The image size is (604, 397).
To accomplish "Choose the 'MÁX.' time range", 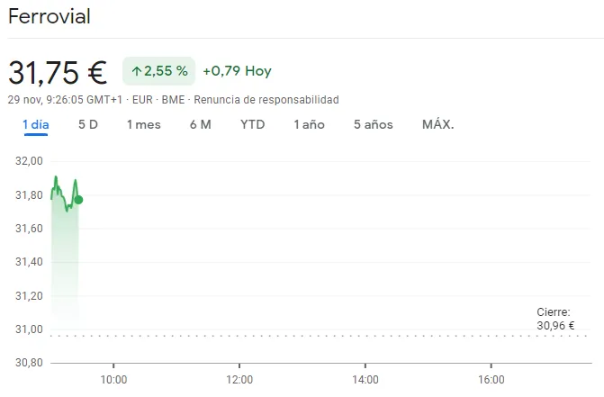I will pos(438,124).
